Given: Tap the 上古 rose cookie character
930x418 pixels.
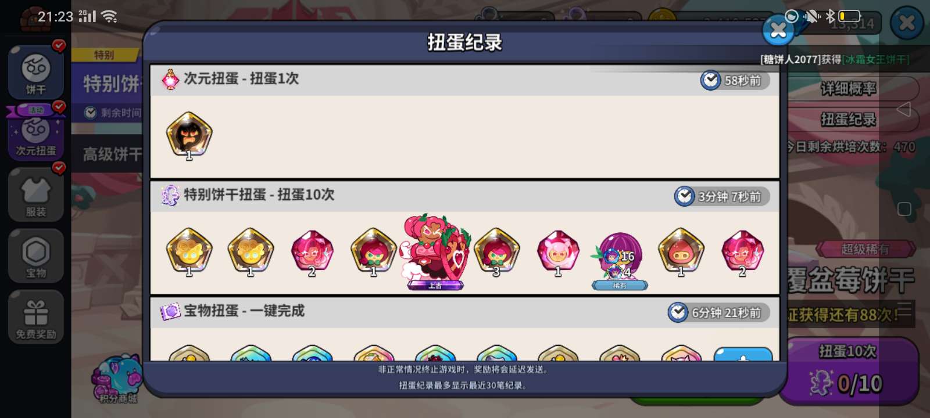Looking at the screenshot, I should tap(435, 251).
